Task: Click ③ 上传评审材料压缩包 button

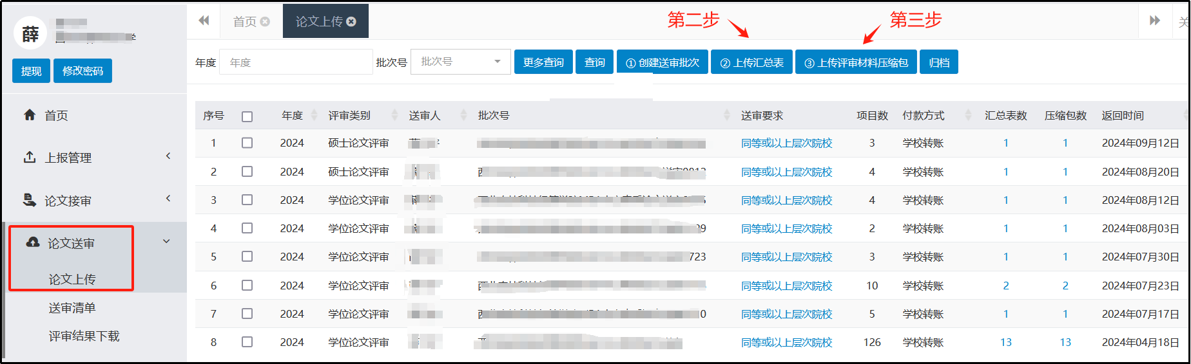Action: click(x=856, y=62)
